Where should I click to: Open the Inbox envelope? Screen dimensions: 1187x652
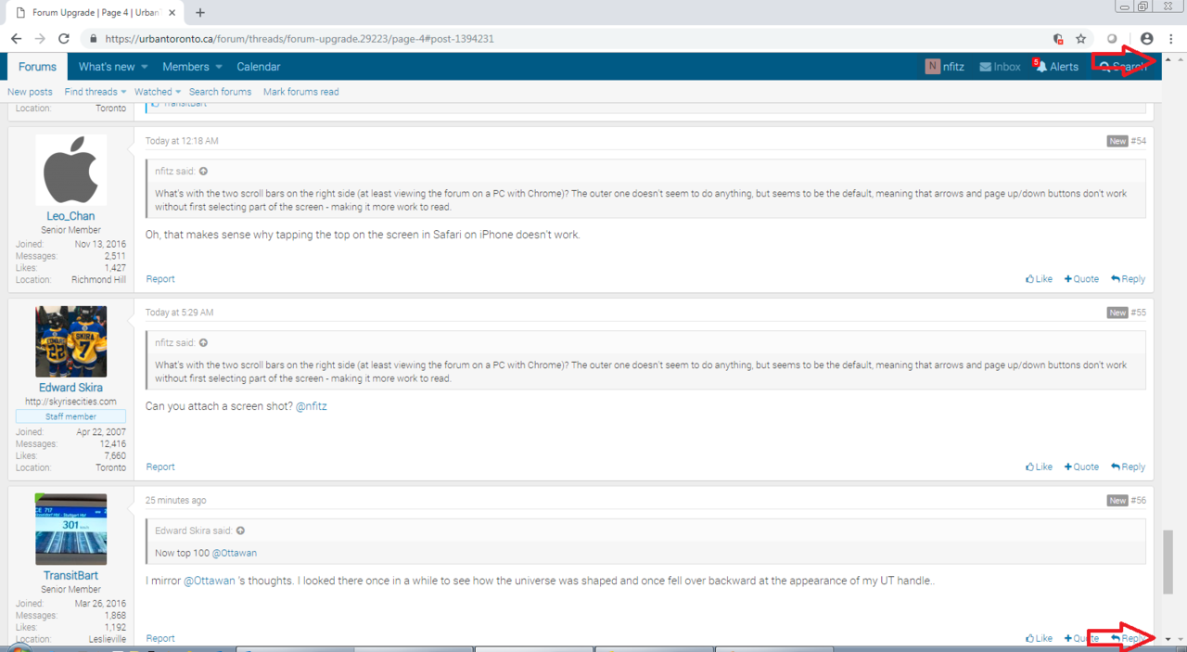pyautogui.click(x=1000, y=67)
